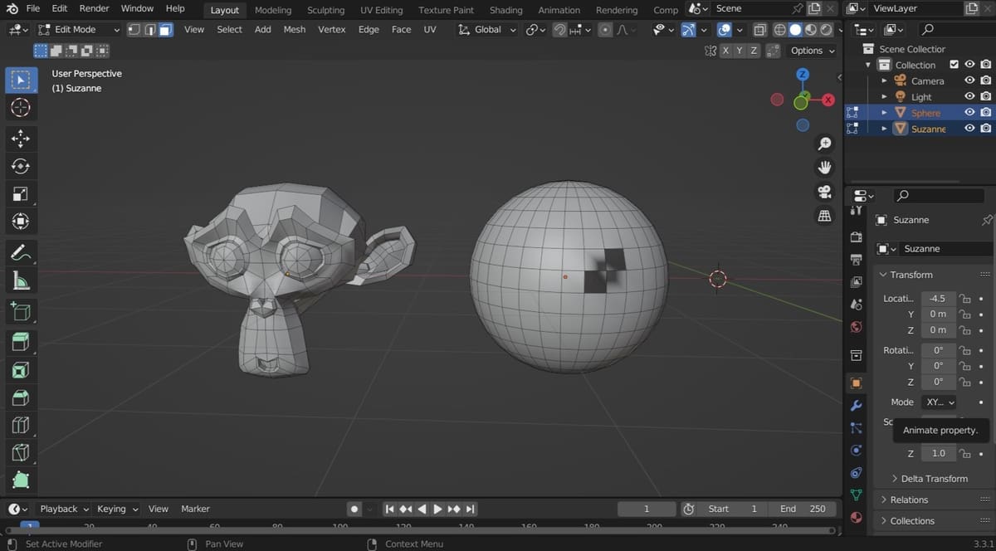
Task: Click the pan view hand icon
Action: [x=824, y=168]
